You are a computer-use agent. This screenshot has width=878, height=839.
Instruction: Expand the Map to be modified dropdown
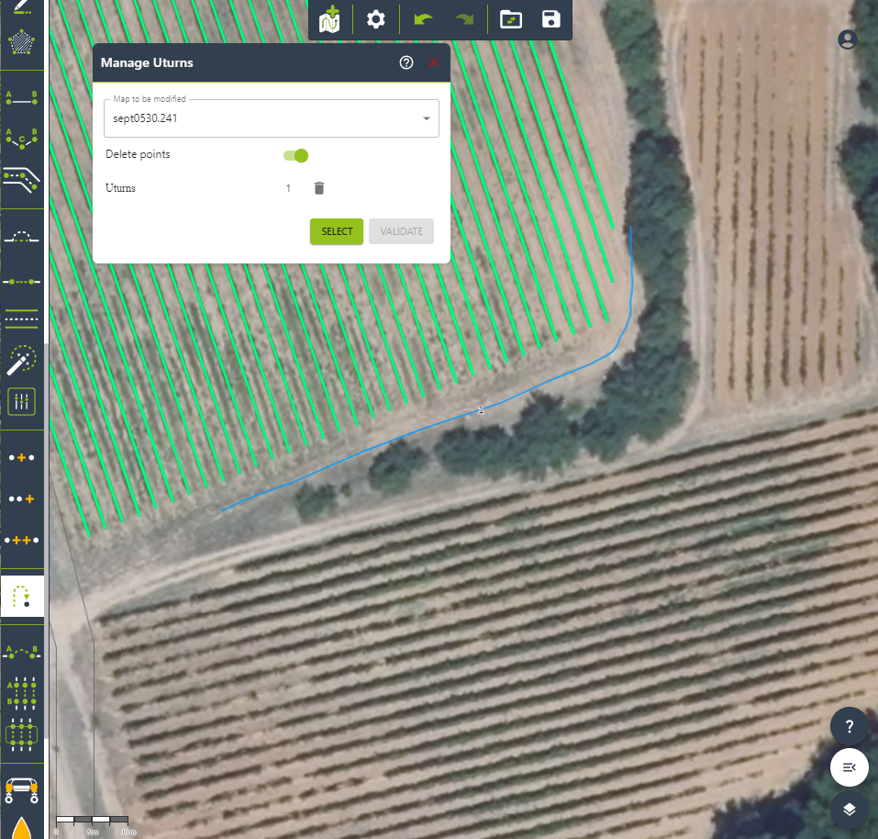pos(426,118)
